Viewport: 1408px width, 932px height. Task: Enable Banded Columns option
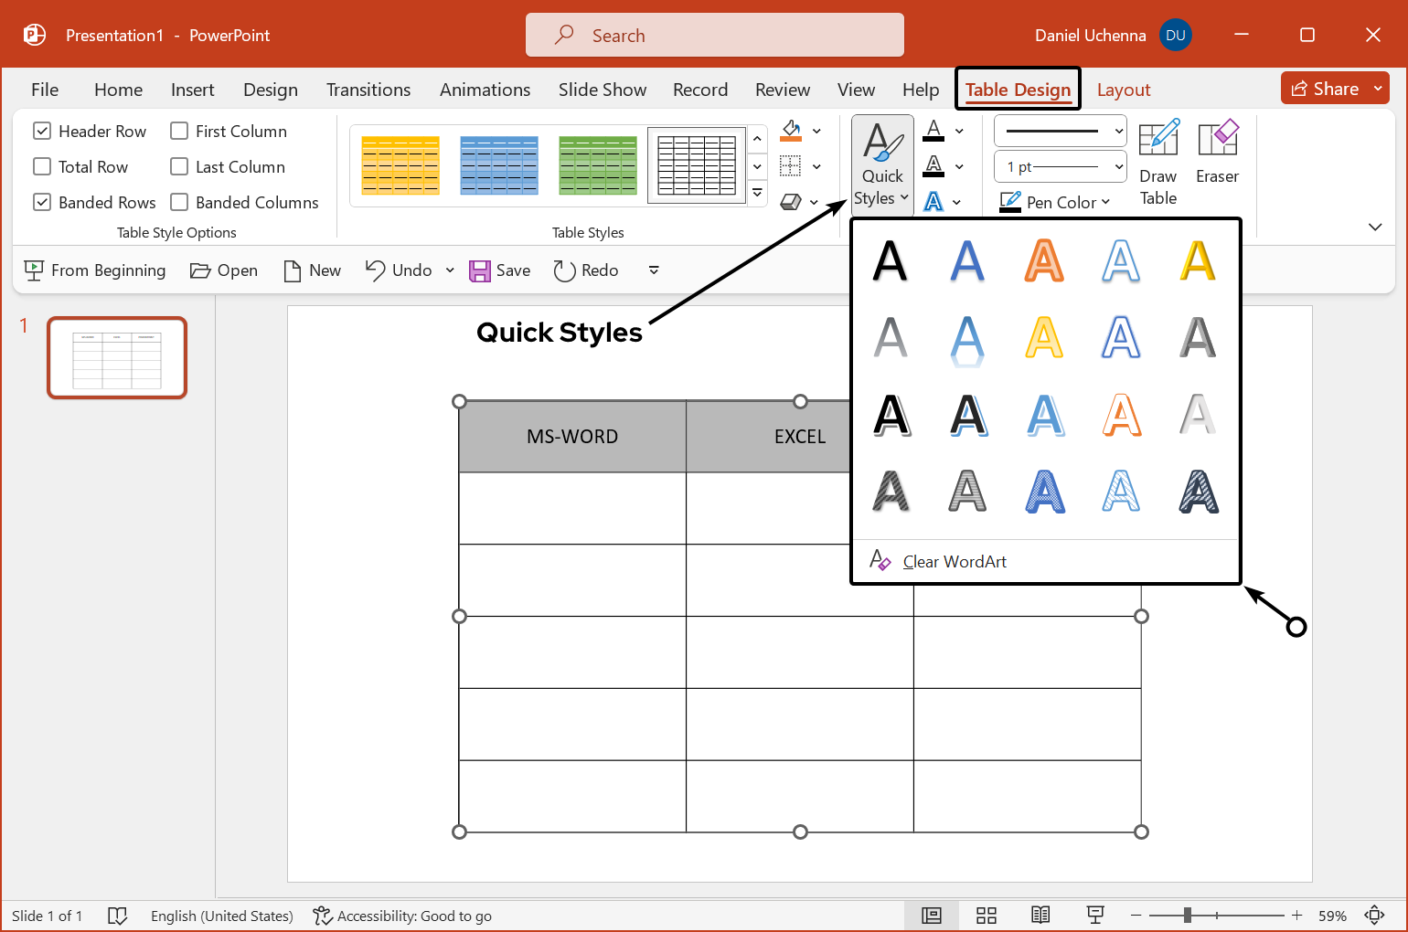(x=179, y=203)
